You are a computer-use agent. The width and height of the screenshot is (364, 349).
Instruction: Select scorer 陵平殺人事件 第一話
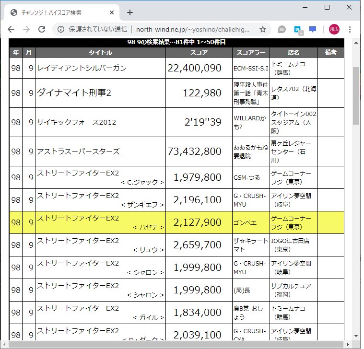251,93
